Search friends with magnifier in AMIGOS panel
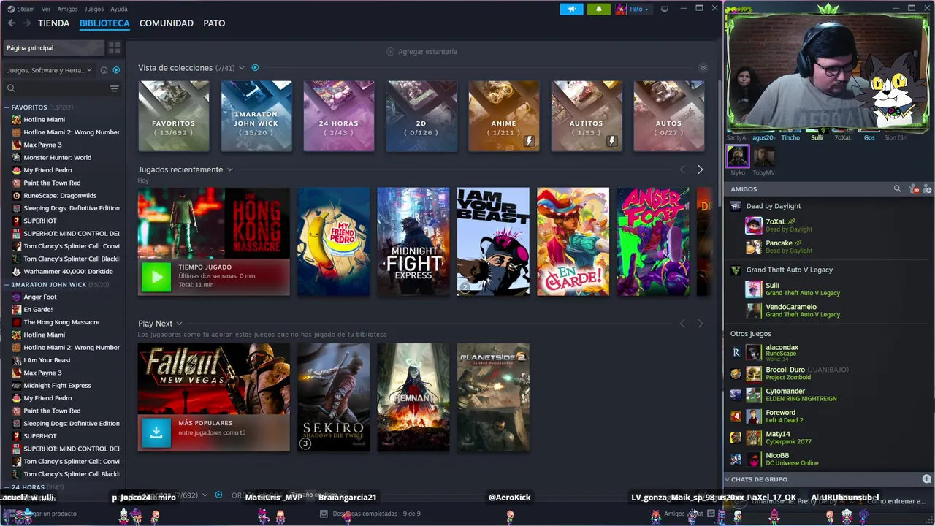 point(897,189)
